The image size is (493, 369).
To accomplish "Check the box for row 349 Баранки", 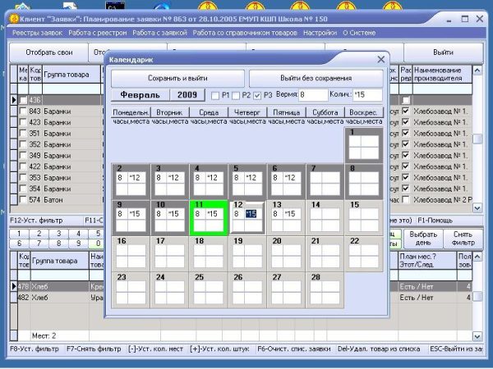I will [23, 155].
